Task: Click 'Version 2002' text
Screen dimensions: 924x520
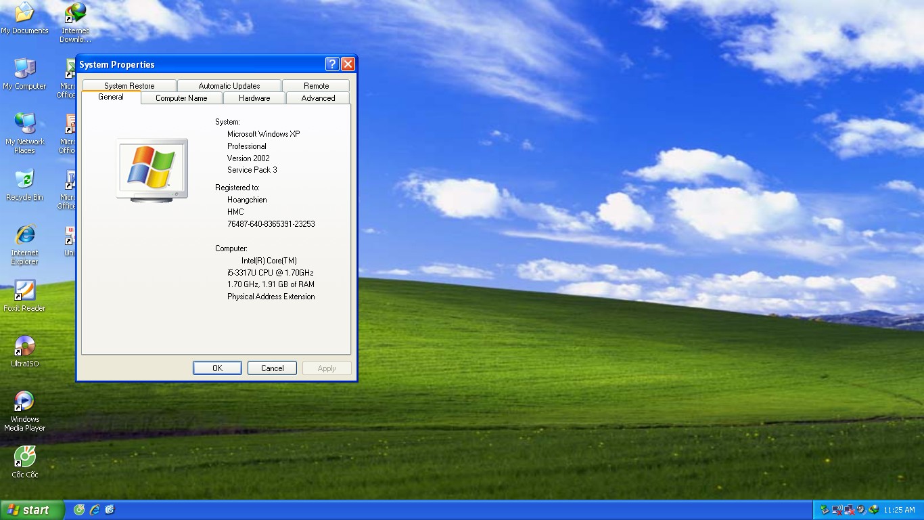Action: [x=248, y=158]
